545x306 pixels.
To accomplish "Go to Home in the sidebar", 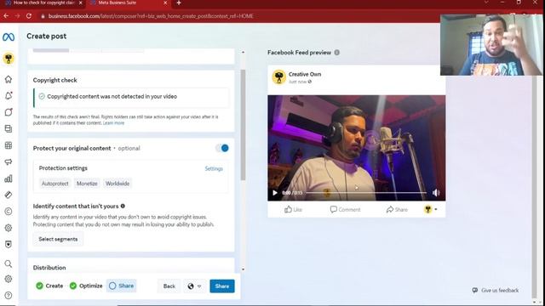I will pos(9,79).
